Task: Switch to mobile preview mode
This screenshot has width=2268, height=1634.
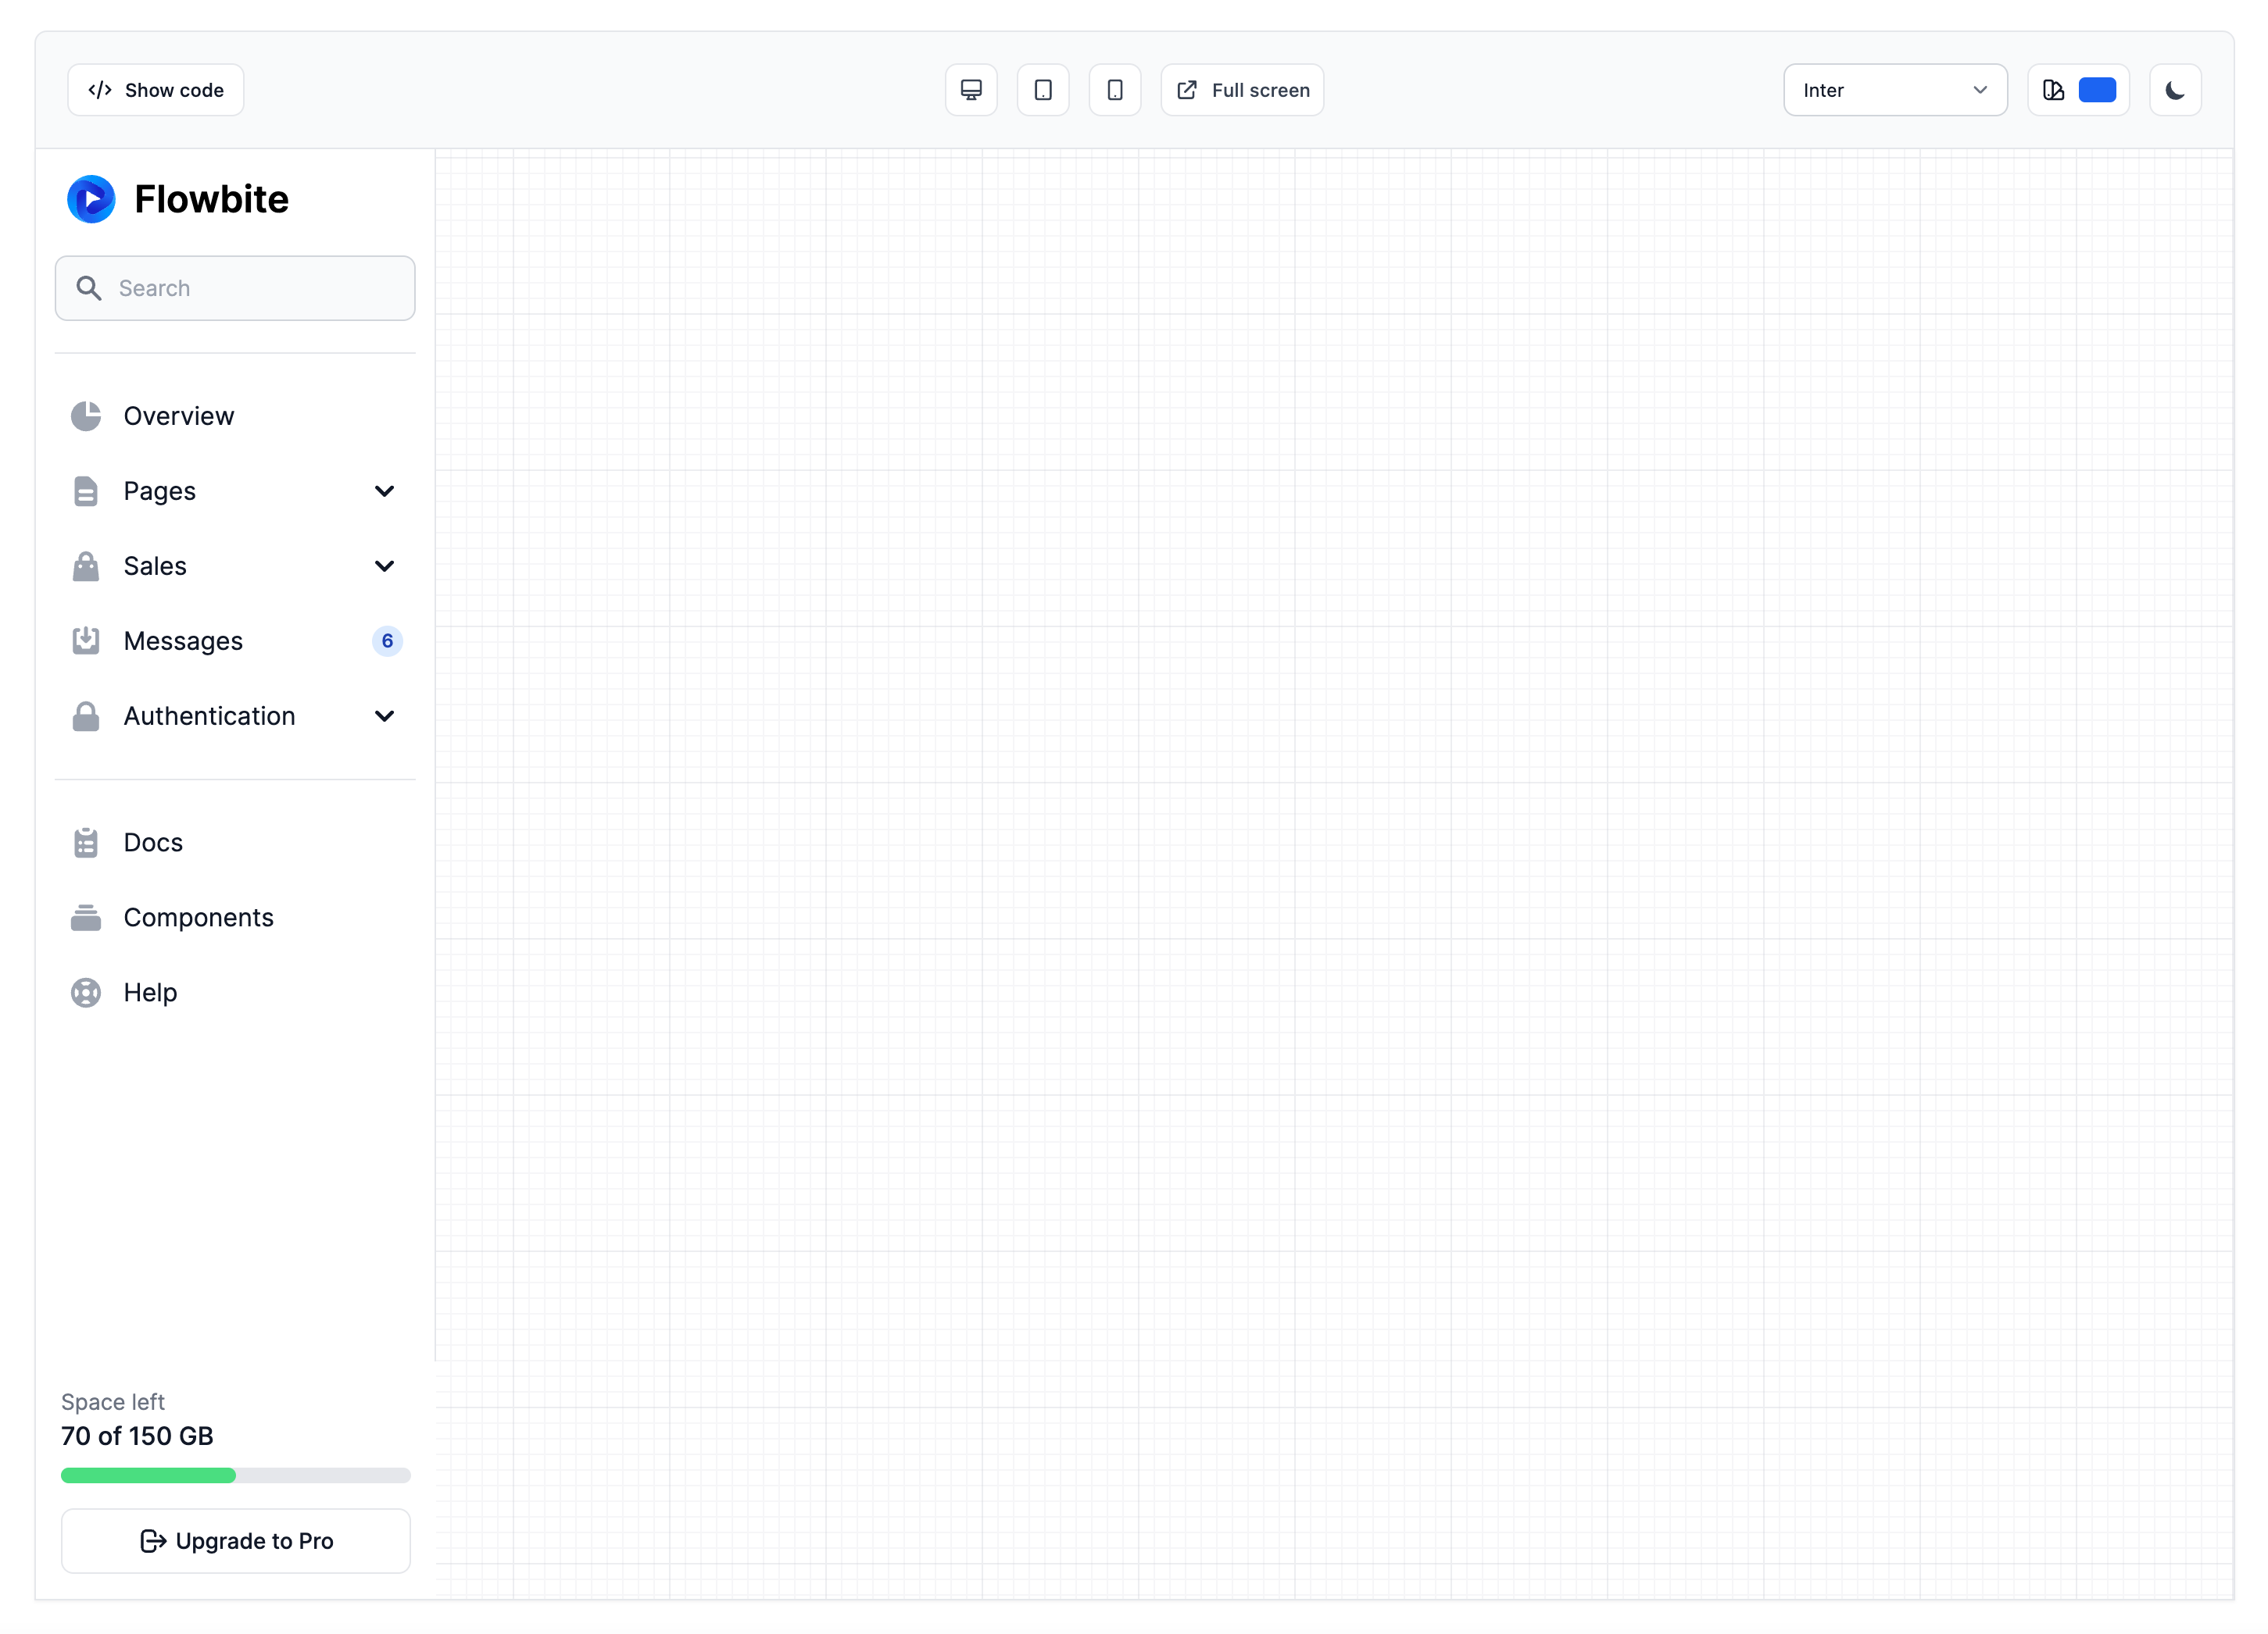Action: coord(1115,89)
